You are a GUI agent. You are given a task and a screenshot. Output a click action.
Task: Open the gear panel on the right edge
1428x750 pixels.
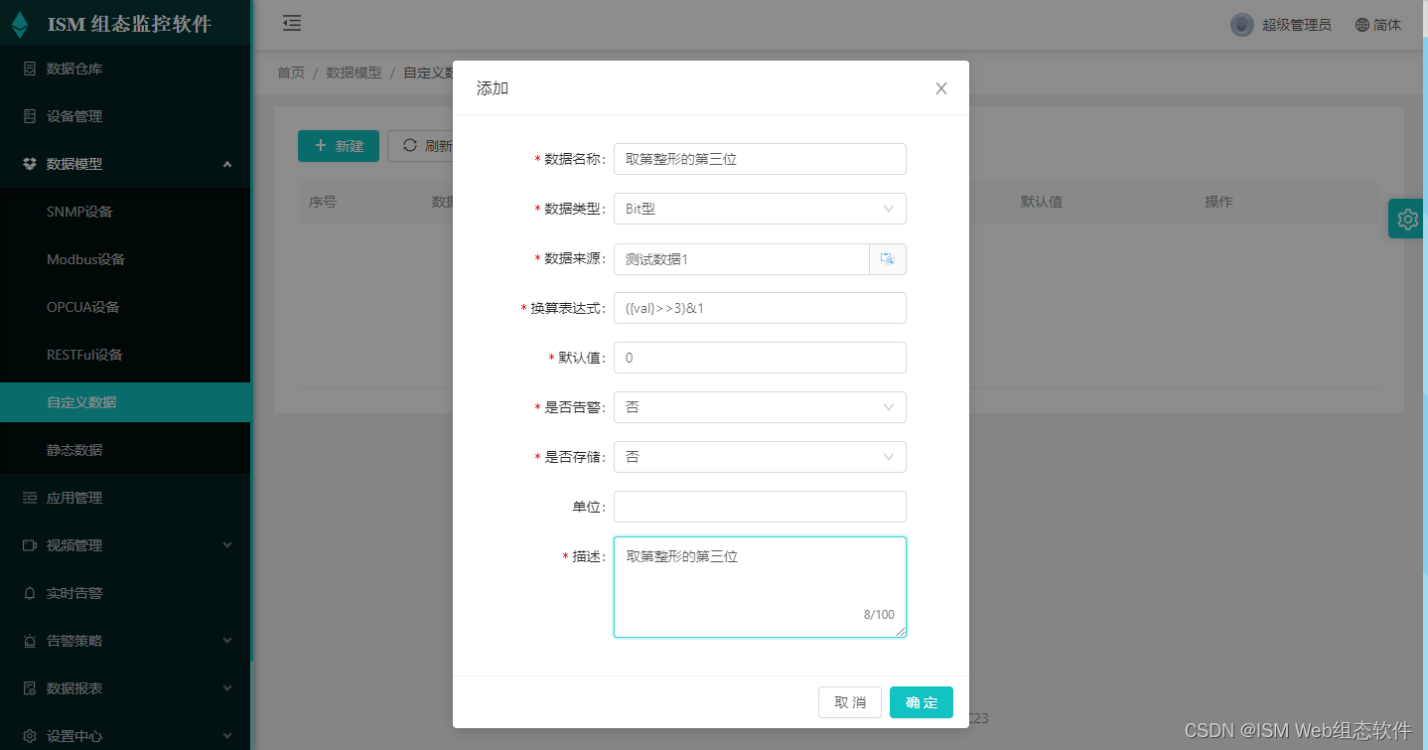[1406, 219]
